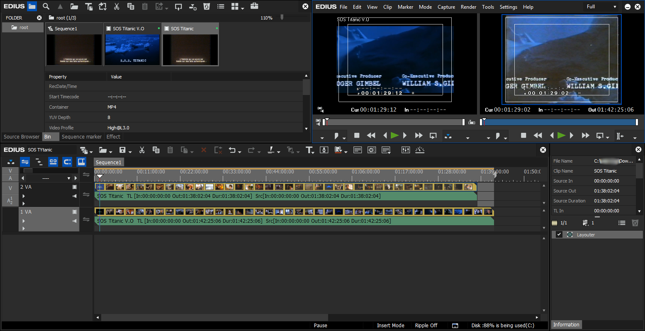Click the Search icon in Bin toolbar
The image size is (645, 331).
pos(46,6)
